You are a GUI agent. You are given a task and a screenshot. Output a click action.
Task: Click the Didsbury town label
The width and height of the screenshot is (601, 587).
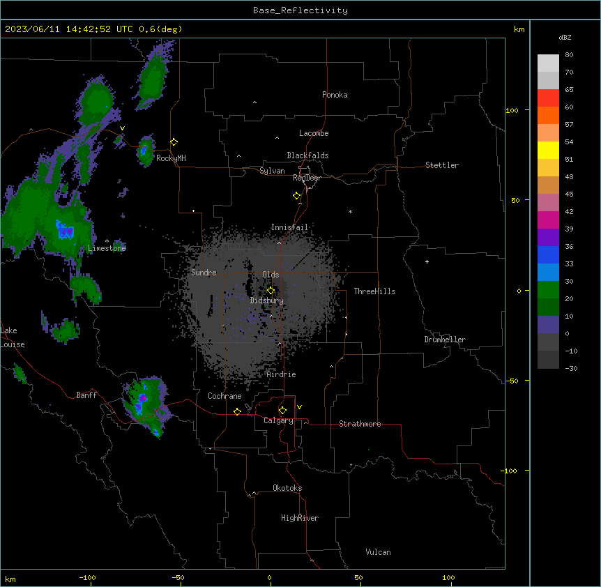tap(267, 300)
